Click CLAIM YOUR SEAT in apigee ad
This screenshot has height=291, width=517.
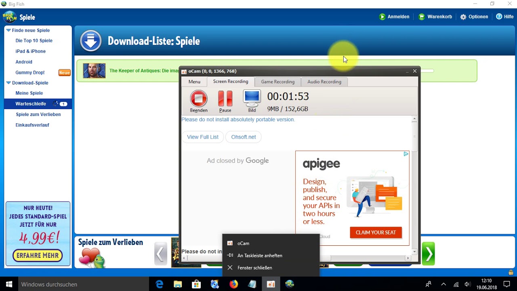[x=376, y=232]
